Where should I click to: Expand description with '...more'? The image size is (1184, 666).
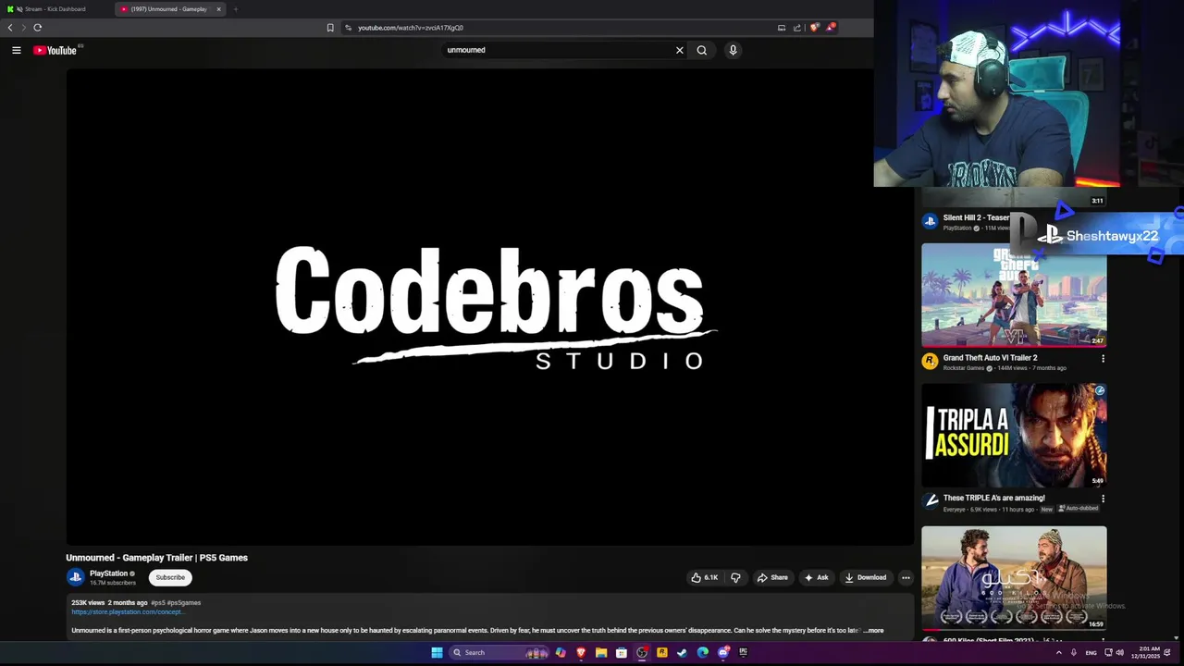tap(873, 630)
